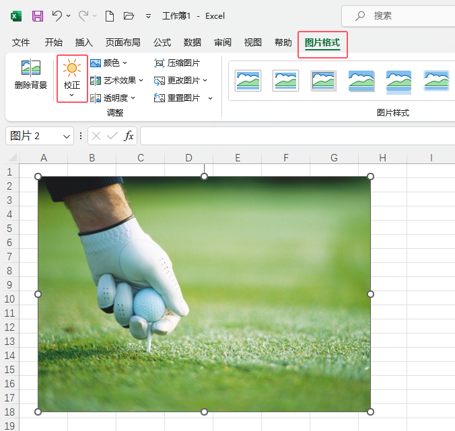Click the formula bar cancel X icon
Viewport: 455px width, 431px height.
click(x=96, y=136)
